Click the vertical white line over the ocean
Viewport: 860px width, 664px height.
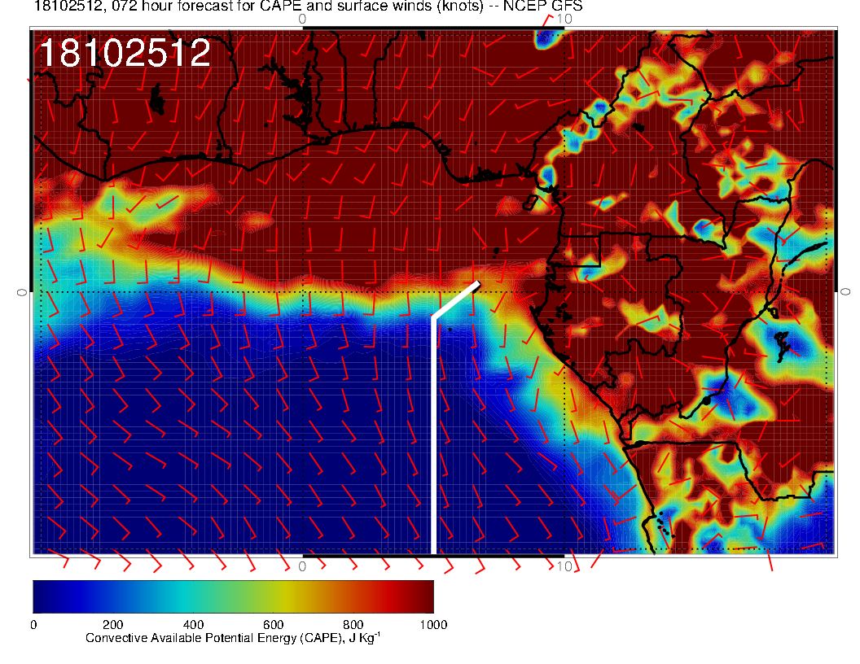click(433, 439)
